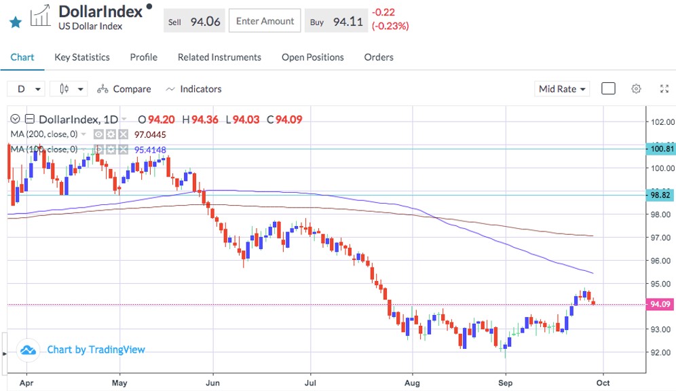Click the low value L 94.03
676x391 pixels.
[243, 119]
